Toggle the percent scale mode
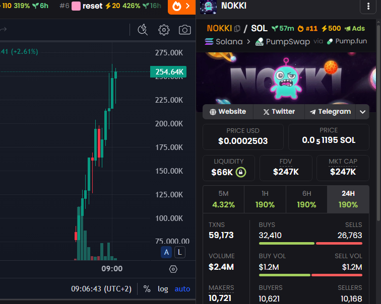Viewport: 381px width, 304px height. click(x=147, y=289)
